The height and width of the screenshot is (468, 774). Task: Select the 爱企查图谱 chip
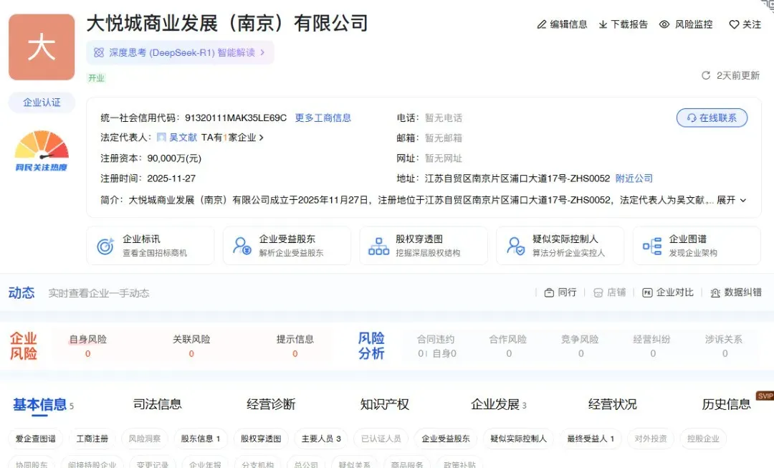coord(36,439)
